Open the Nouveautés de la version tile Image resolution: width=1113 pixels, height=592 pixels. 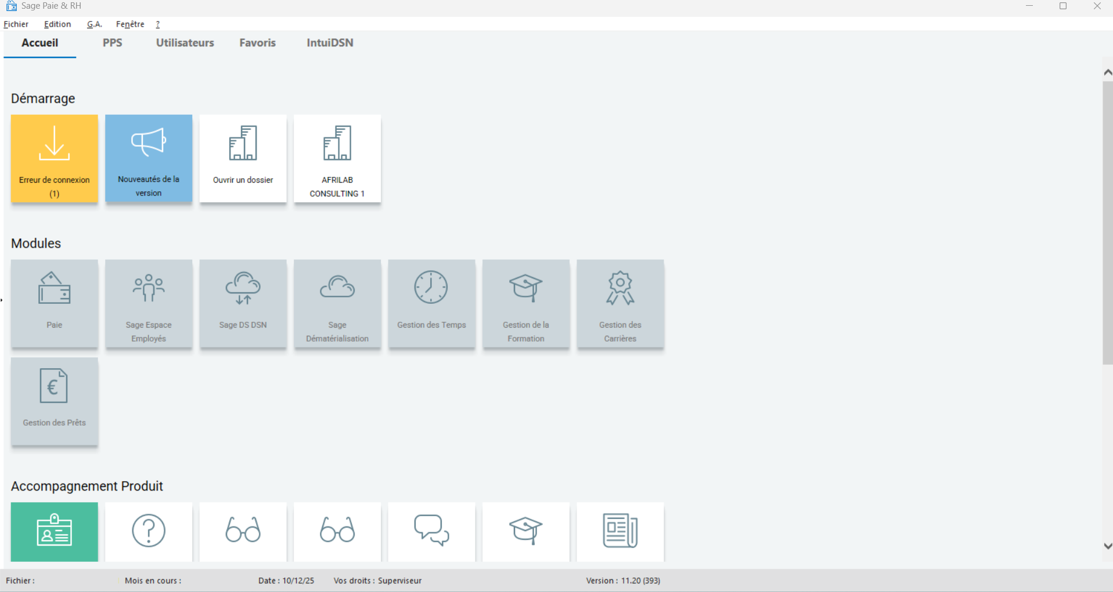[149, 158]
